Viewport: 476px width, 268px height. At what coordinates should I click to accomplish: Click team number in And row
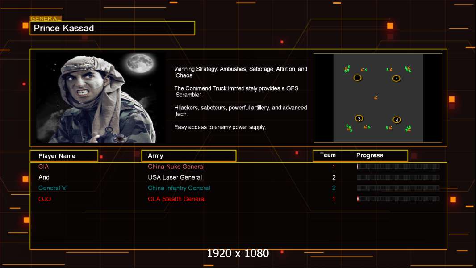[334, 177]
